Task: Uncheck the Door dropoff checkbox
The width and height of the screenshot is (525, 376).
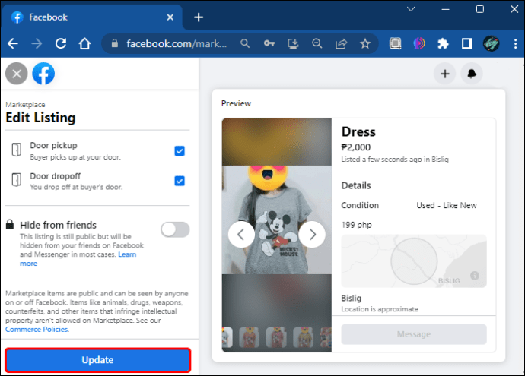Action: [x=180, y=181]
